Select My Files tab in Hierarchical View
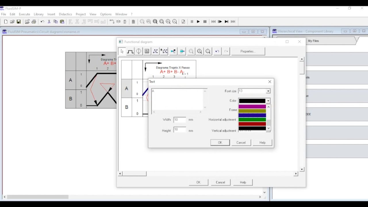Viewport: 368px width, 207px height. tap(313, 41)
